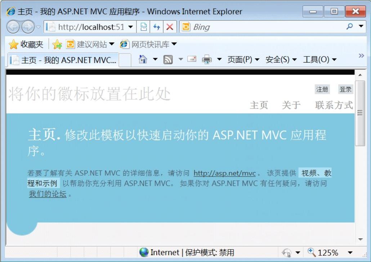Click the Internet zone globe status icon
Image resolution: width=371 pixels, height=262 pixels.
144,252
